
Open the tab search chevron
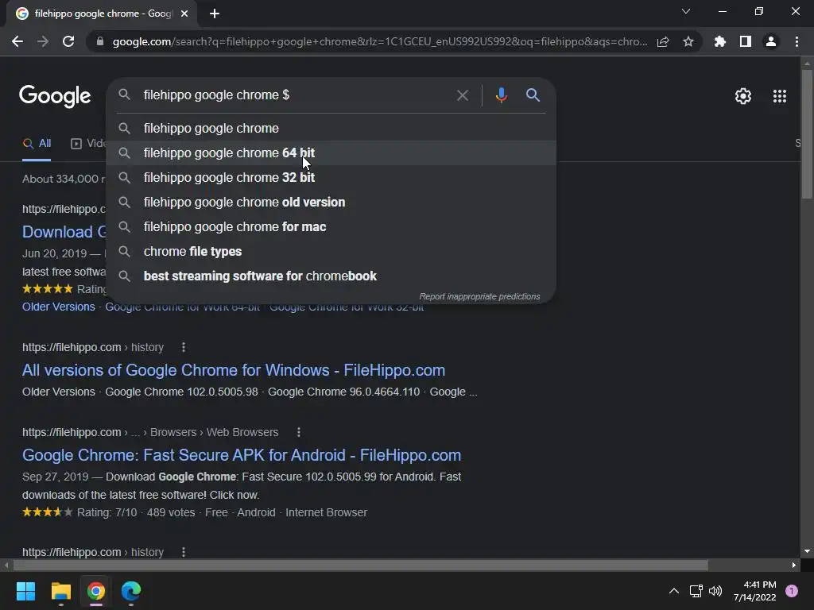[x=686, y=11]
